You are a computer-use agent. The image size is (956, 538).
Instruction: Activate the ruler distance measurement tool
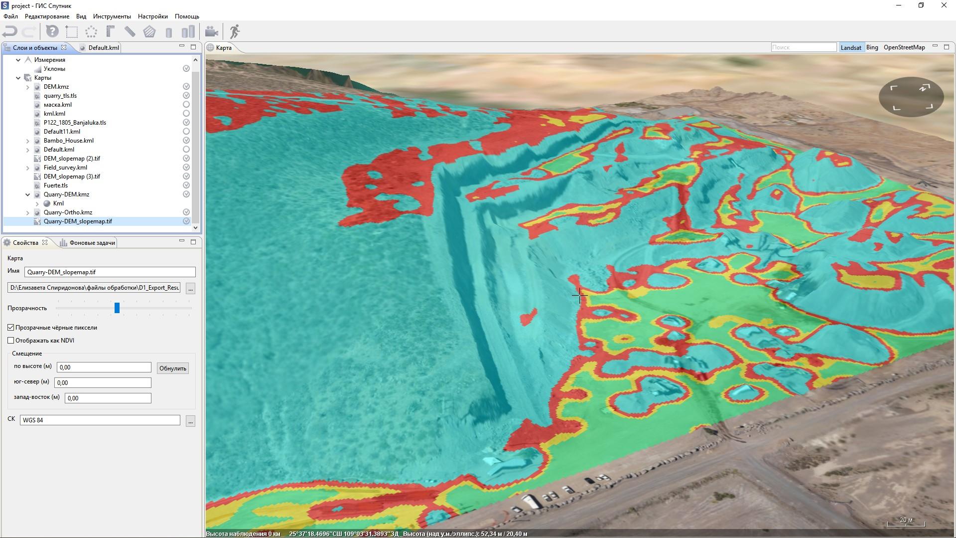[x=130, y=32]
